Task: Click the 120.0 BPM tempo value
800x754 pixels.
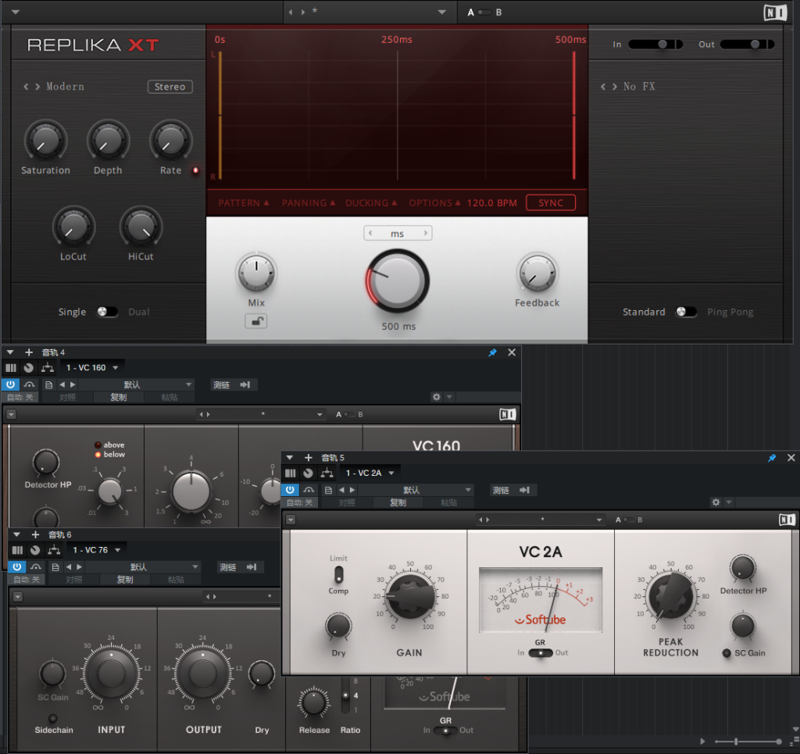Action: pyautogui.click(x=492, y=203)
